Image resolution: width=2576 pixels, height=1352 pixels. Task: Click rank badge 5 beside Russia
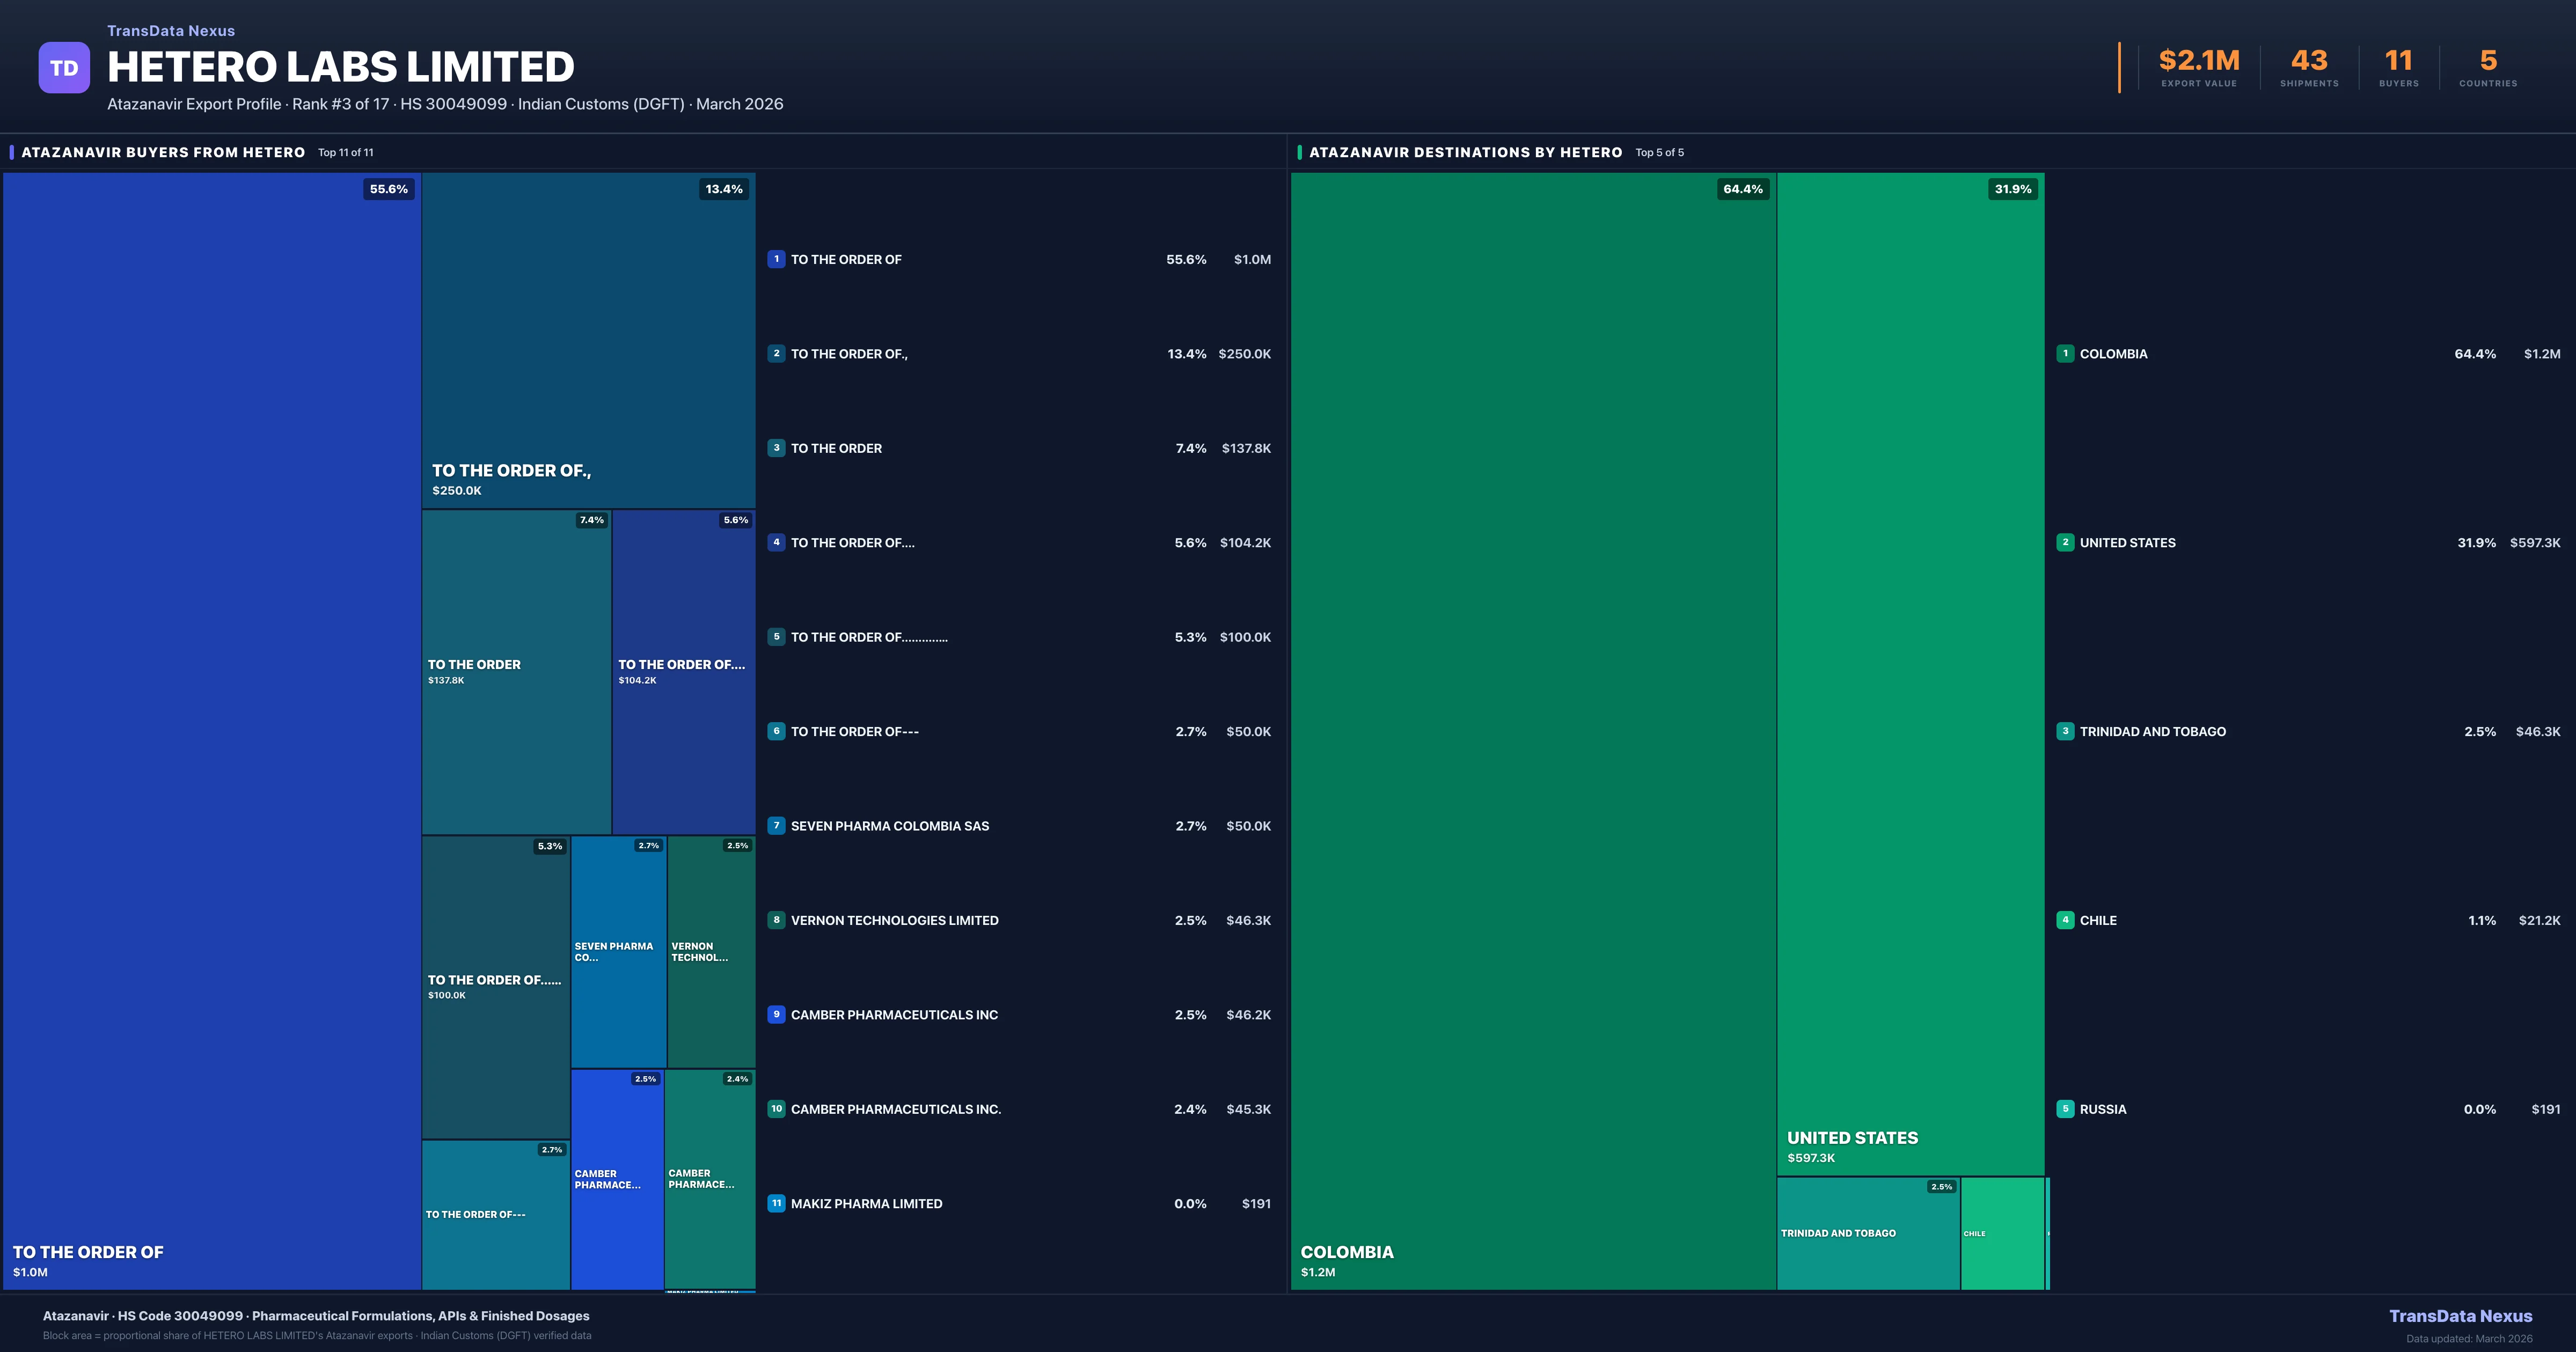click(x=2065, y=1109)
